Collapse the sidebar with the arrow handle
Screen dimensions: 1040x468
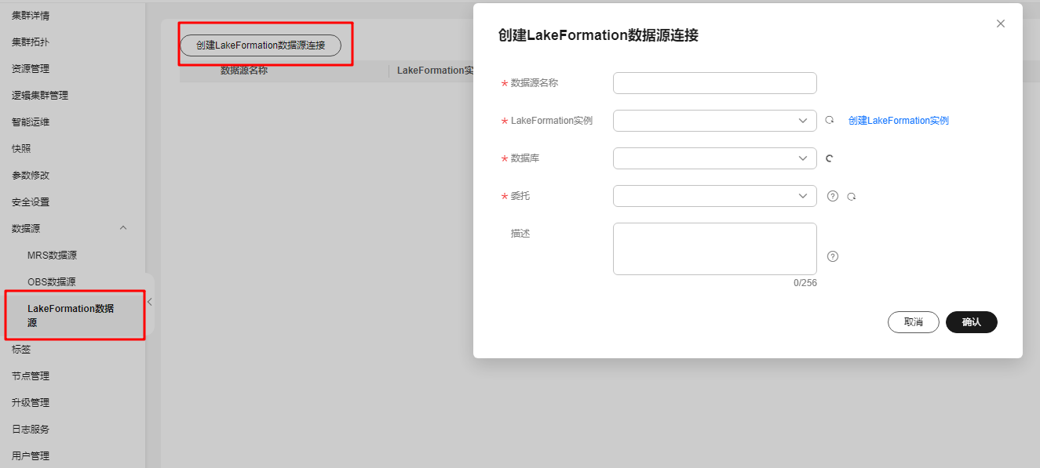click(x=149, y=302)
